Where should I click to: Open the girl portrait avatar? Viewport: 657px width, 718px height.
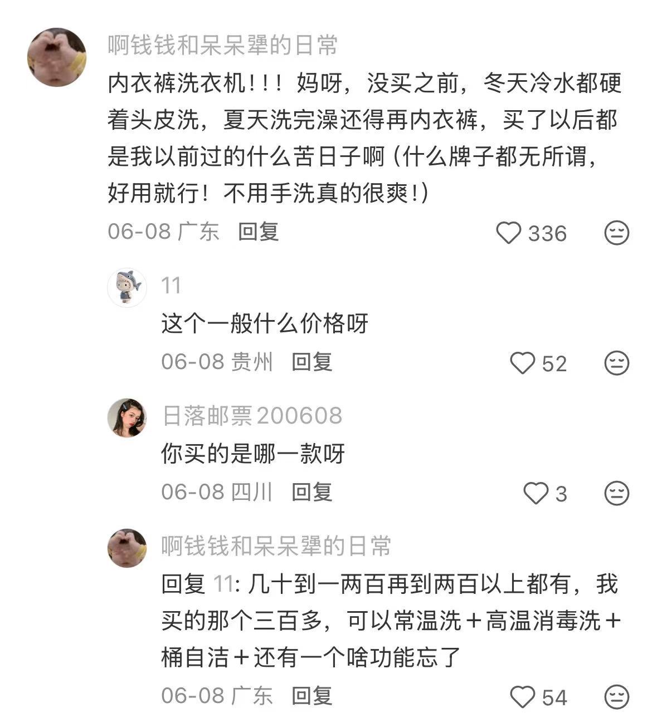tap(127, 417)
